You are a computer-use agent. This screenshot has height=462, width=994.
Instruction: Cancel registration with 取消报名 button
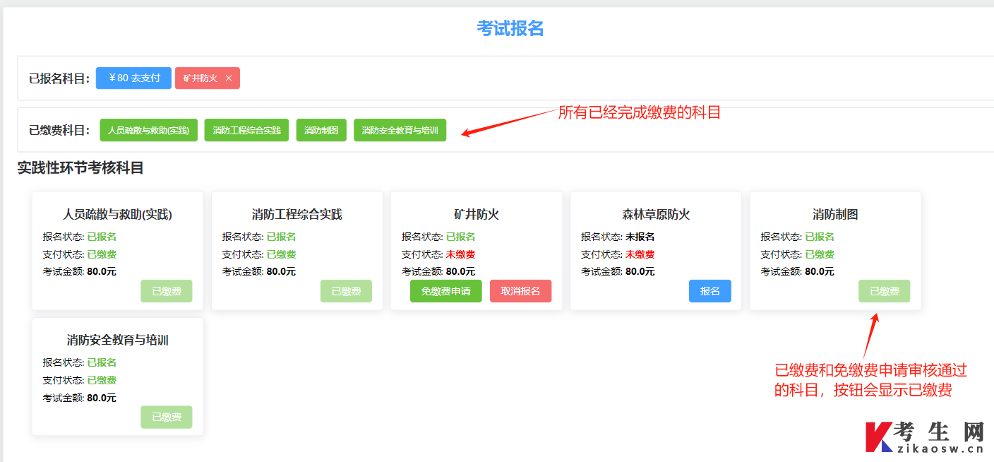pos(520,291)
